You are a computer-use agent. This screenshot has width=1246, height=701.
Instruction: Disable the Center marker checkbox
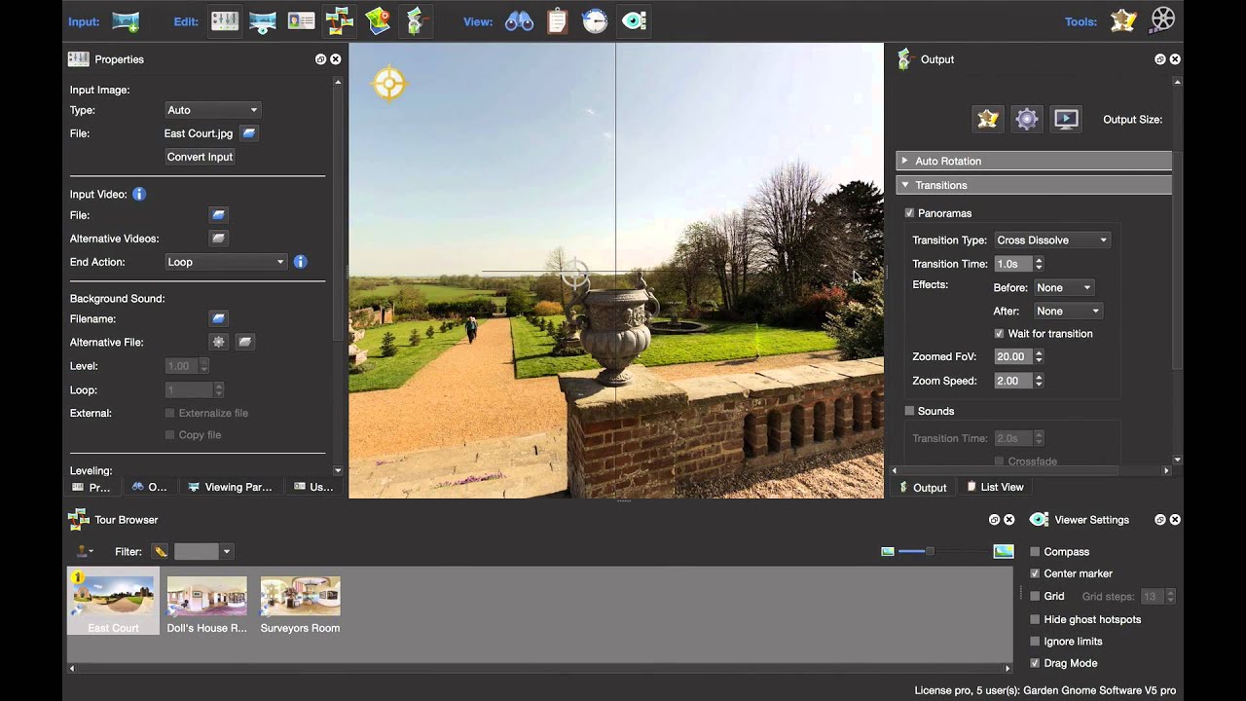tap(1035, 574)
